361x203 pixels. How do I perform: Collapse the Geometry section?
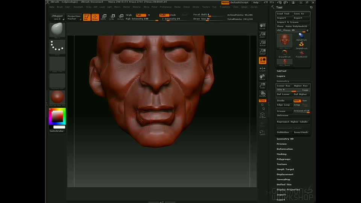(x=283, y=81)
